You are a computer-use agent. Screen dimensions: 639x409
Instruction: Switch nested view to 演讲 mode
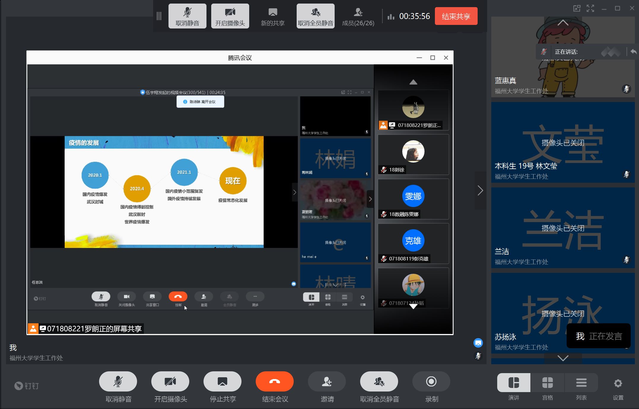coord(311,297)
